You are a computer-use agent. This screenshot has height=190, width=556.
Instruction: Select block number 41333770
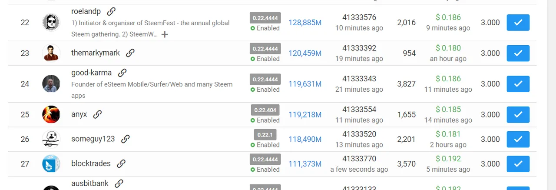click(359, 159)
